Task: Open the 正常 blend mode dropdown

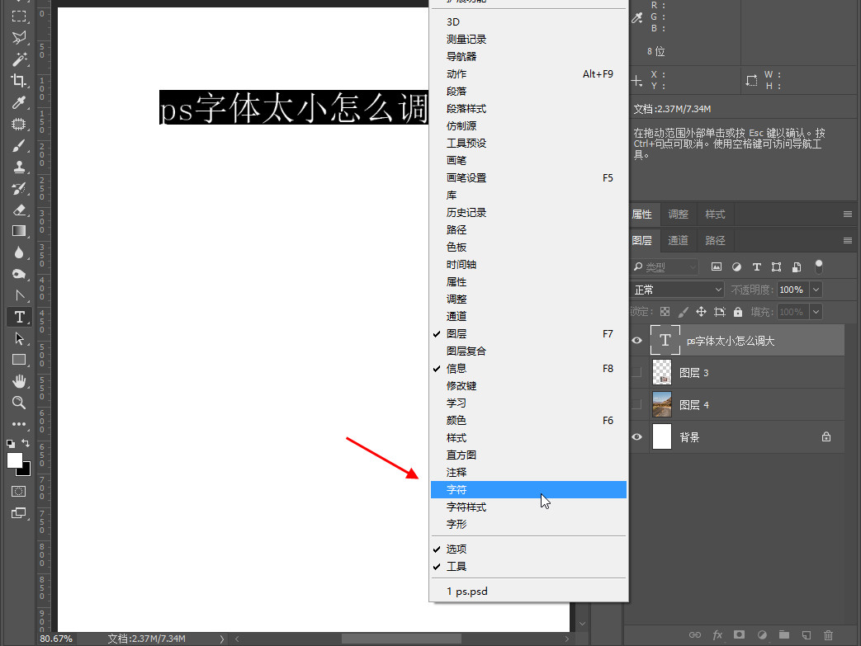Action: coord(677,290)
